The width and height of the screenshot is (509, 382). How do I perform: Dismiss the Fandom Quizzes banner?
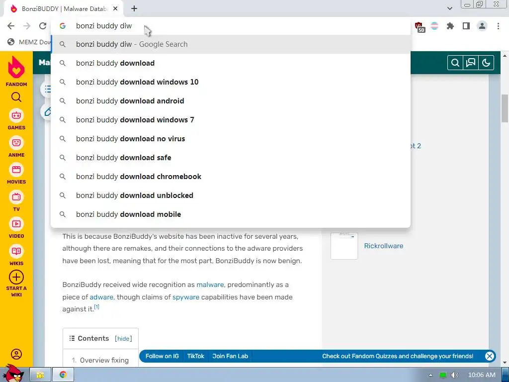(x=490, y=356)
